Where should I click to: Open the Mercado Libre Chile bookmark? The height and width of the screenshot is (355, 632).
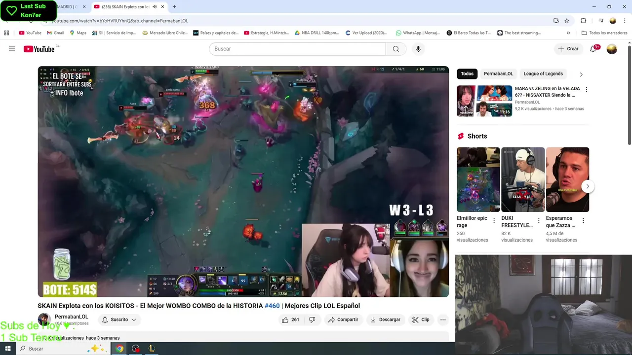(165, 33)
